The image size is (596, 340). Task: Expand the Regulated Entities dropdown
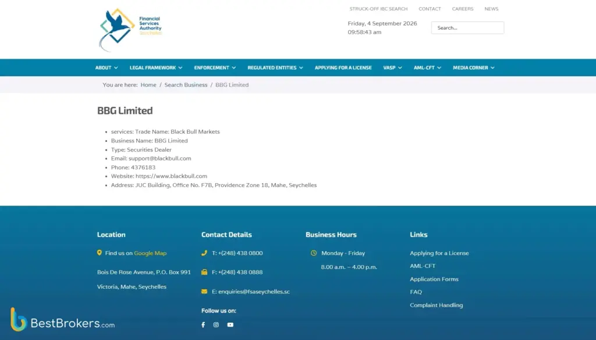pos(275,67)
